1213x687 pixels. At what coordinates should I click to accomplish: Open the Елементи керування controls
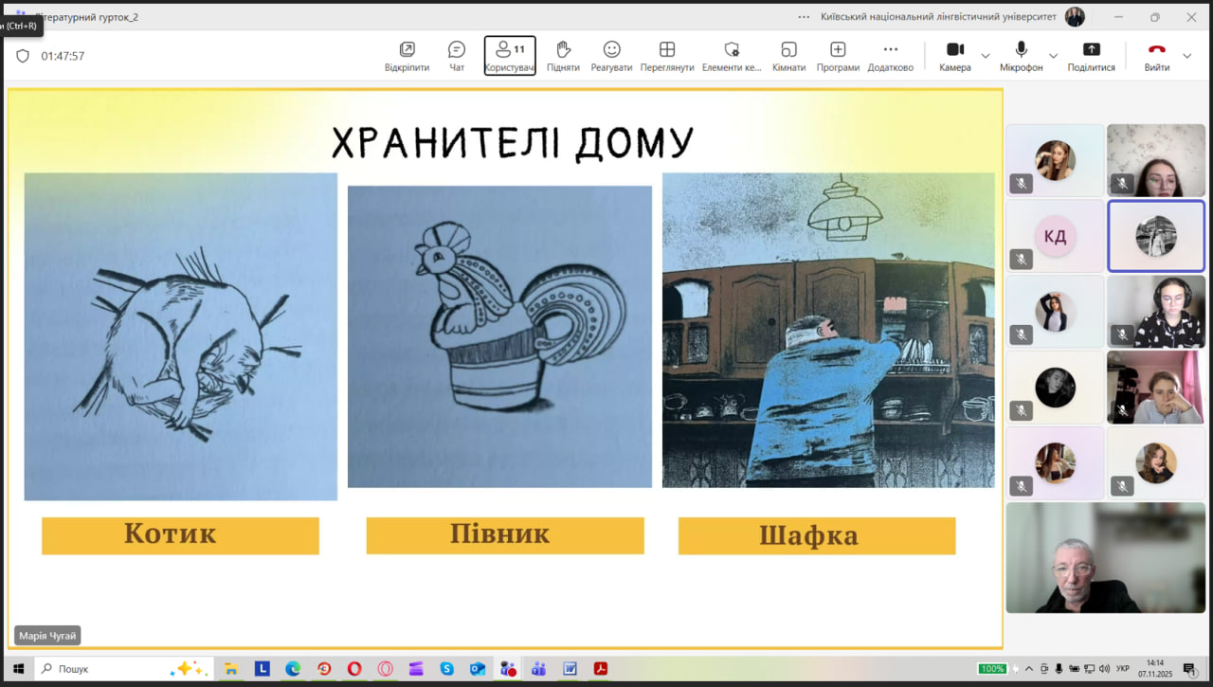(x=732, y=55)
